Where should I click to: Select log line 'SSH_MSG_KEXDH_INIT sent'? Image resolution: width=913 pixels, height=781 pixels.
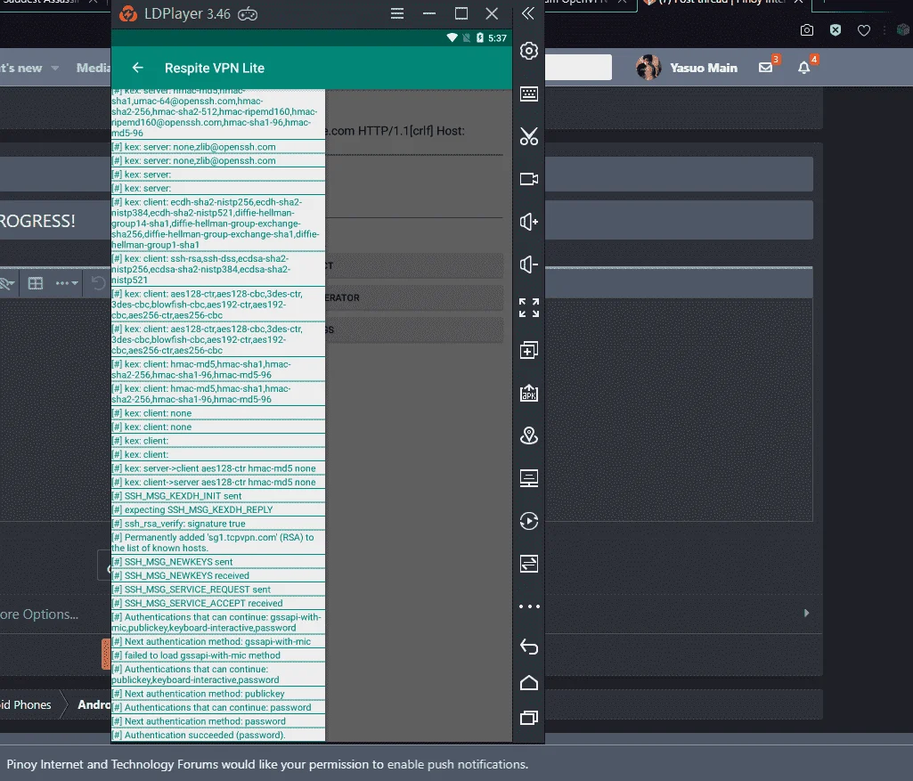[217, 496]
